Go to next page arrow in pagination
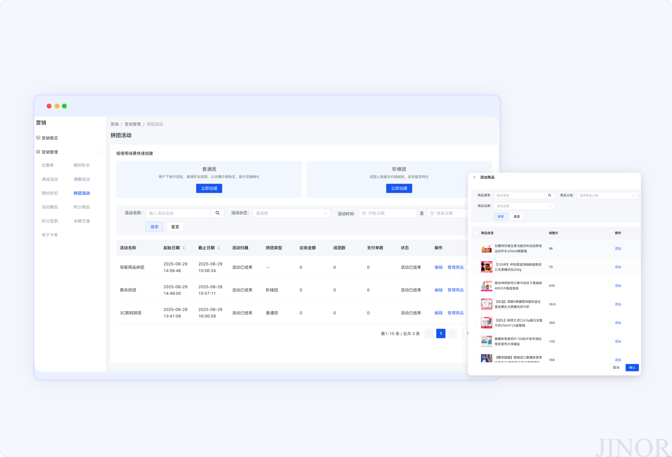672x457 pixels. tap(452, 334)
